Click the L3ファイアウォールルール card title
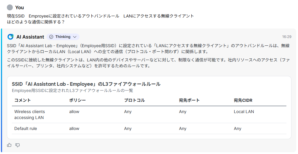 point(86,84)
